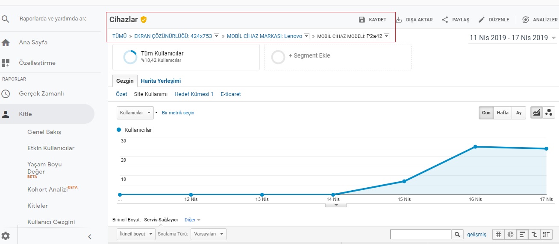
Task: Toggle chart interval to Hafta
Action: pyautogui.click(x=503, y=113)
